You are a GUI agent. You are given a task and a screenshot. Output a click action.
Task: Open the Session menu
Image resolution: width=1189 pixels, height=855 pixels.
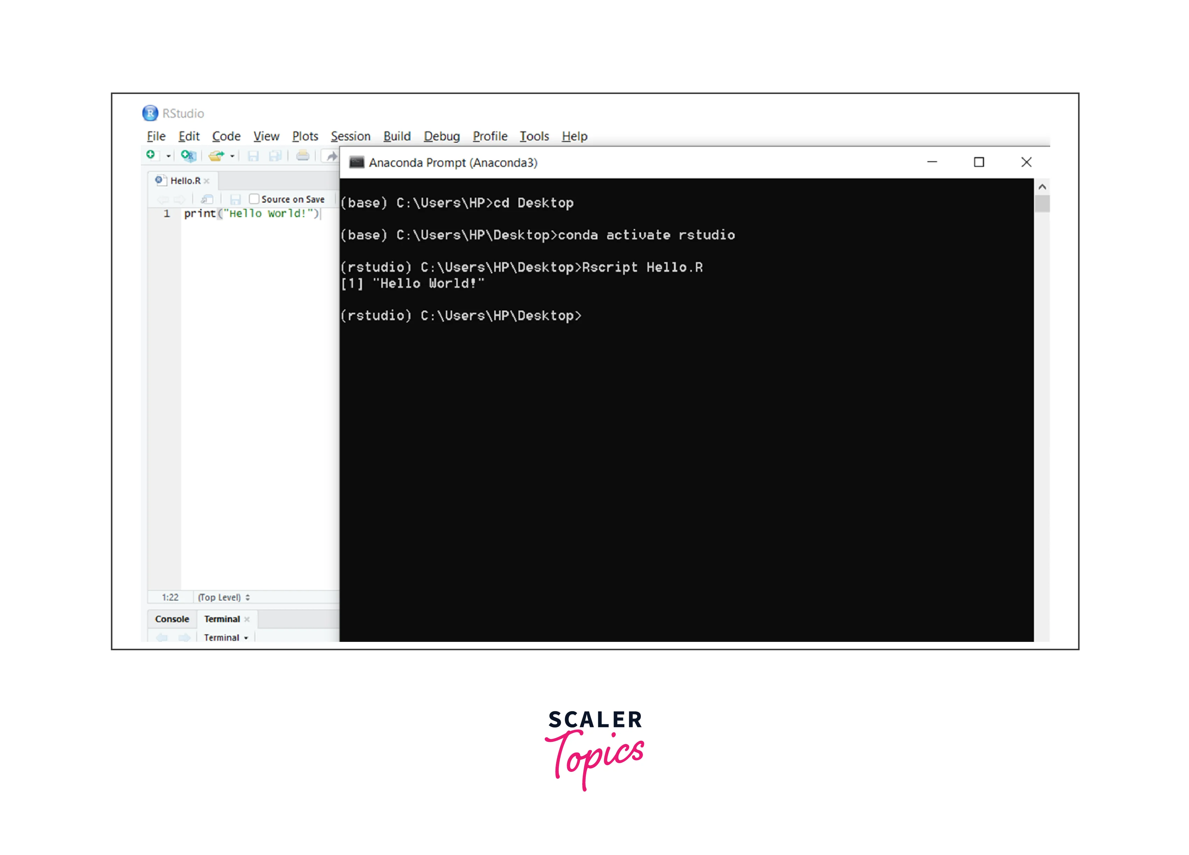click(350, 136)
